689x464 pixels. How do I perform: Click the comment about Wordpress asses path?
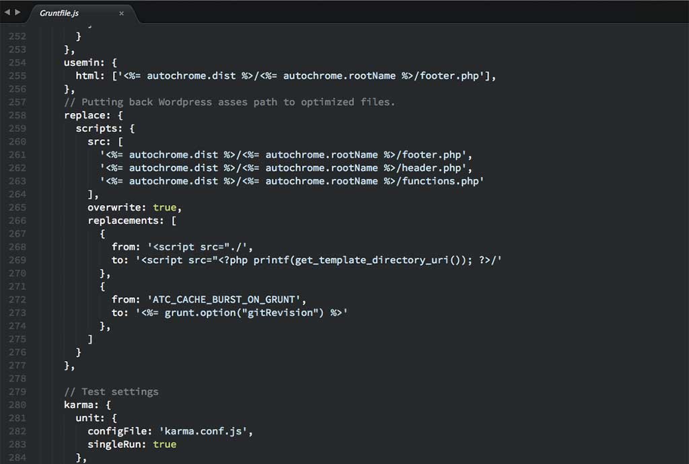click(229, 102)
